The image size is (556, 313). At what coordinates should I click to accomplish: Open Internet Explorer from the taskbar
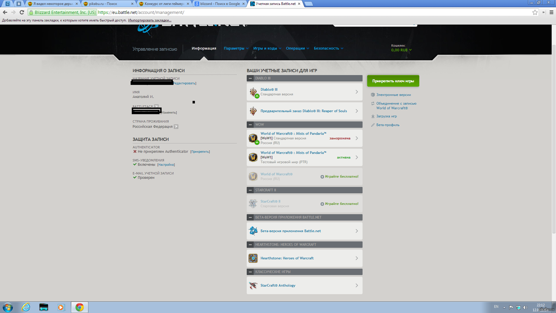click(26, 307)
